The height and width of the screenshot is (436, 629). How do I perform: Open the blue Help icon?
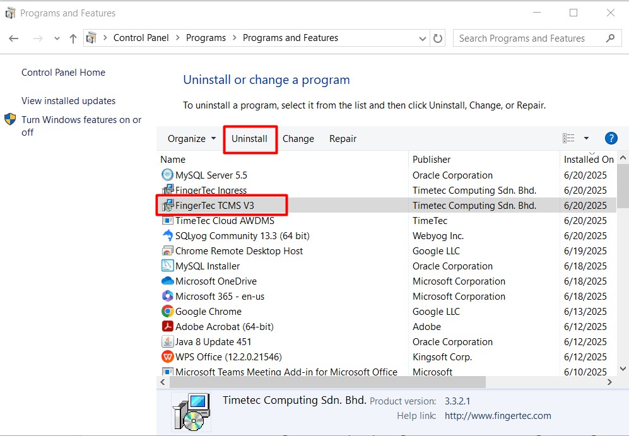[x=611, y=138]
